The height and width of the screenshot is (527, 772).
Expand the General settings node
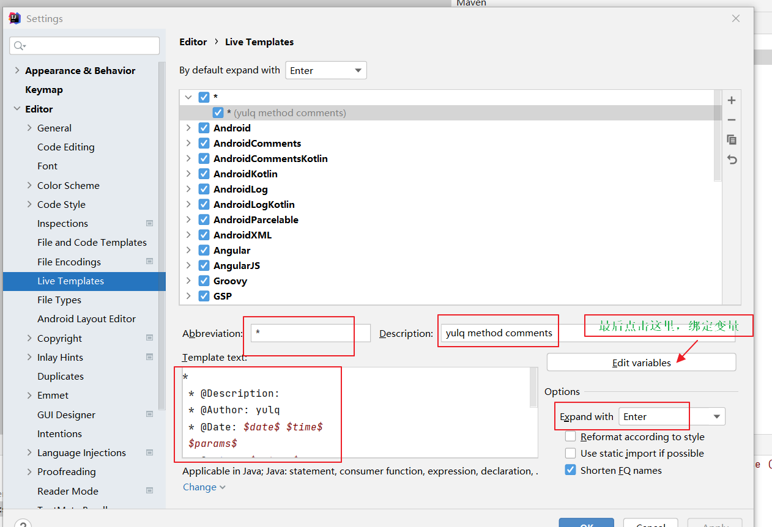point(29,128)
